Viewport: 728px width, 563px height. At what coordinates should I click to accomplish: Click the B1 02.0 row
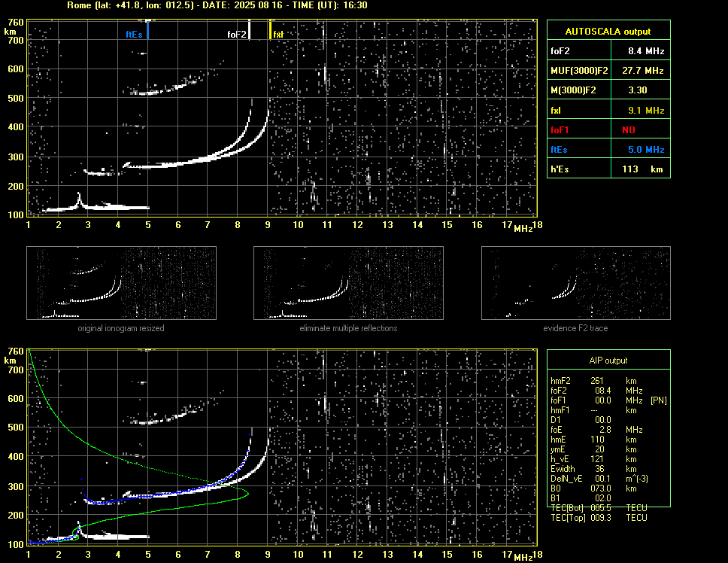click(581, 498)
